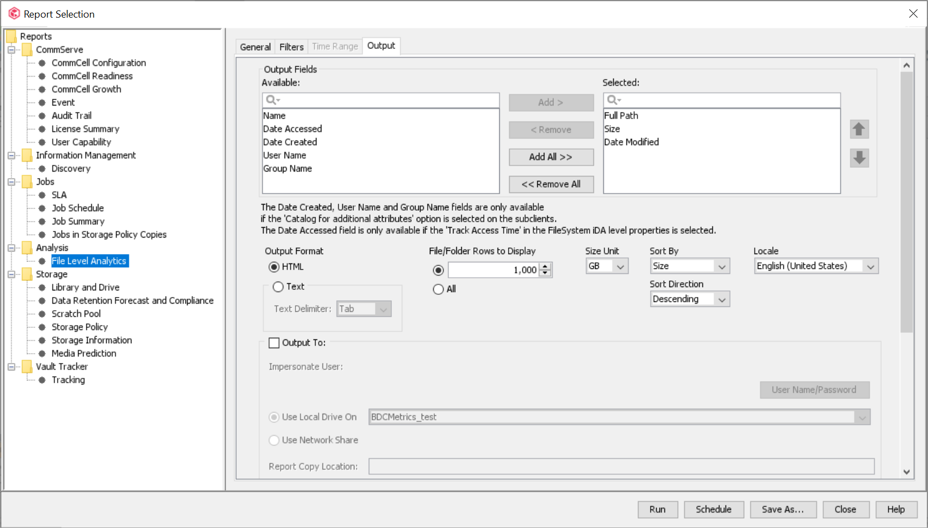Open the CommCell Readiness report
The height and width of the screenshot is (528, 928).
point(91,76)
